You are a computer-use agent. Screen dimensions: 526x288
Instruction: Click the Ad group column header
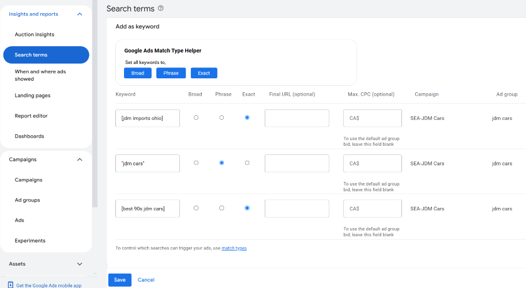507,94
